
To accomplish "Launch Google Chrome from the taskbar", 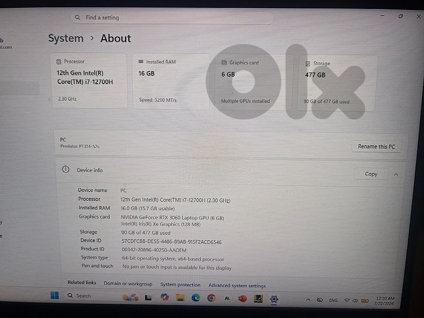I will [x=211, y=298].
